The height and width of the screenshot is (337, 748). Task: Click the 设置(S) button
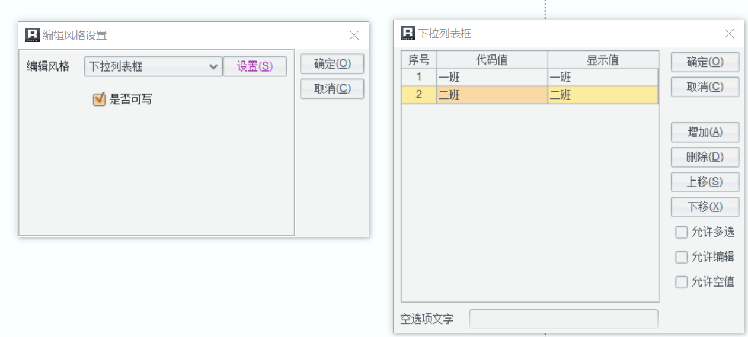[255, 67]
